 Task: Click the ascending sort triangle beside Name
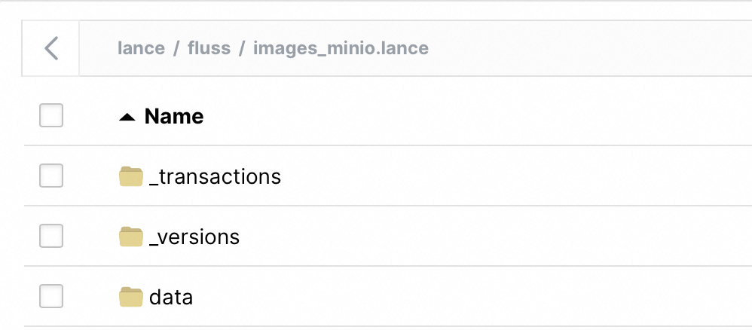pyautogui.click(x=128, y=117)
